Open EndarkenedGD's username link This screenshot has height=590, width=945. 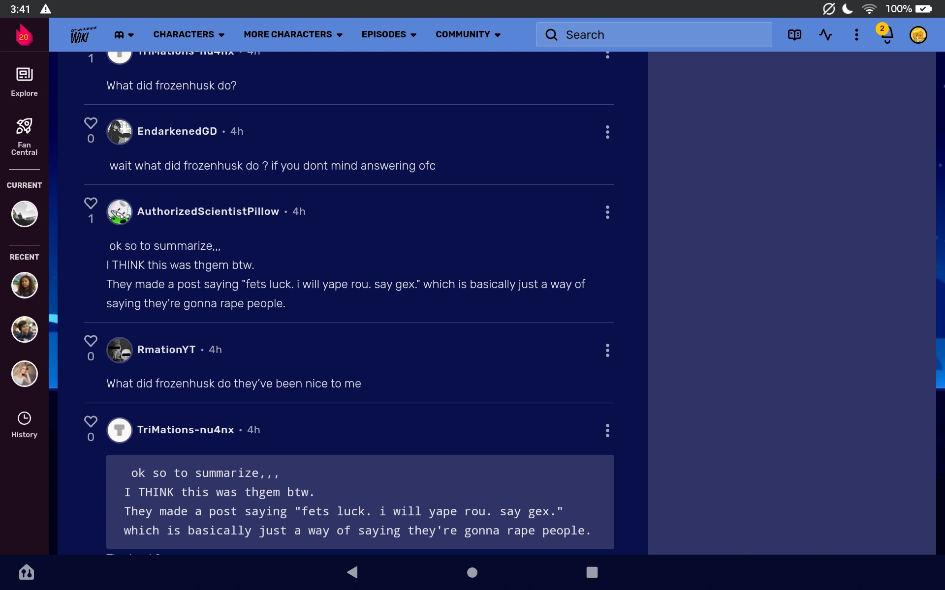[177, 131]
